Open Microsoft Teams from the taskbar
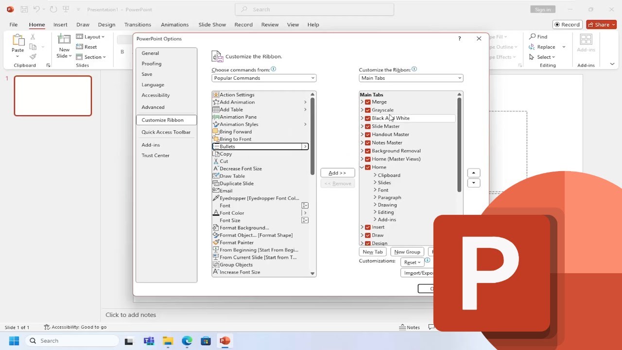Screen dimensions: 622x350 click(149, 341)
